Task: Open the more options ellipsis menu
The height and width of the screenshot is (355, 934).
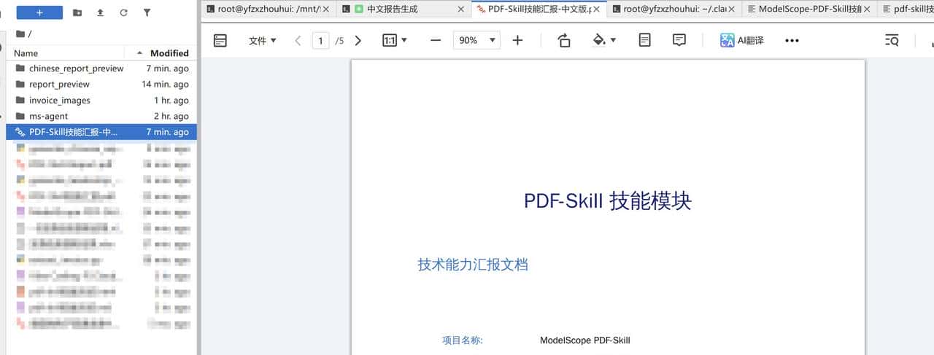Action: tap(792, 41)
